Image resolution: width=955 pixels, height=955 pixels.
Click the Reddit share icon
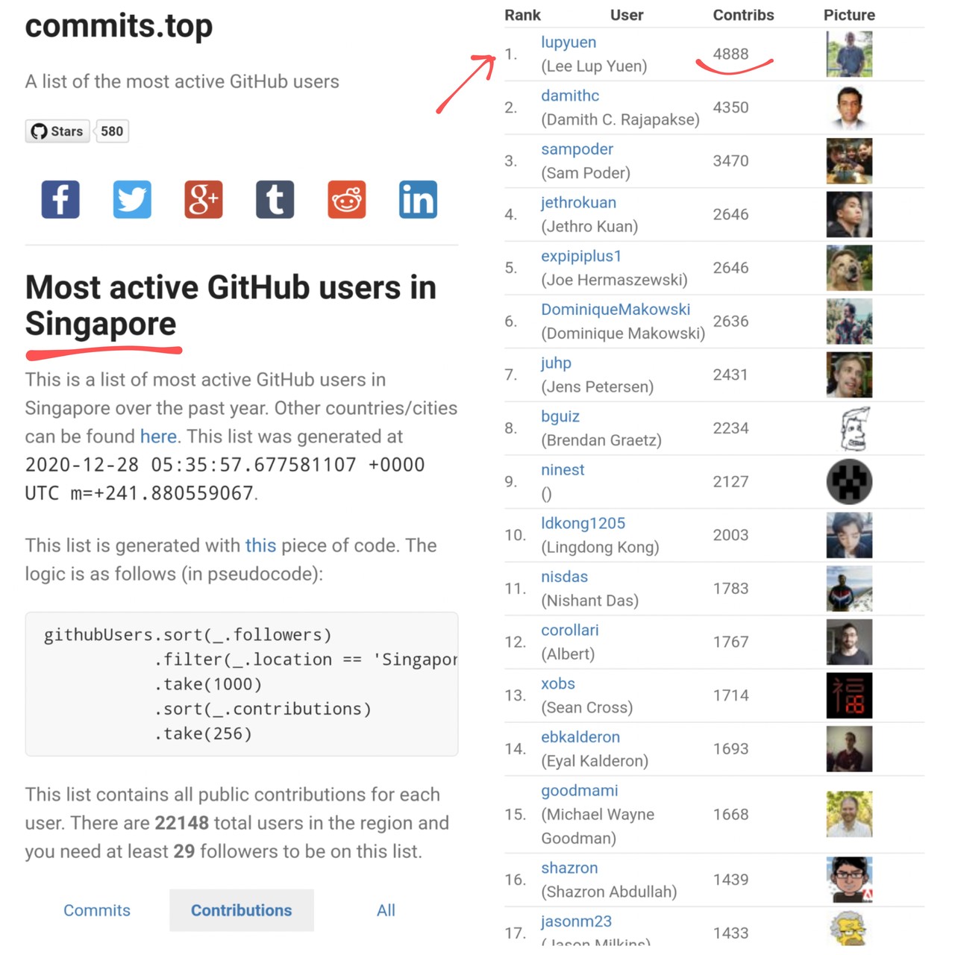347,200
